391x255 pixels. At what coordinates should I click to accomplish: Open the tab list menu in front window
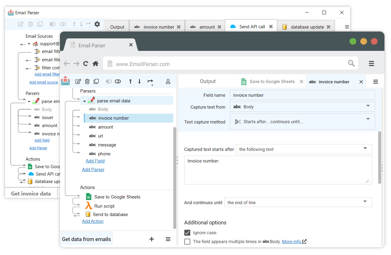click(376, 82)
